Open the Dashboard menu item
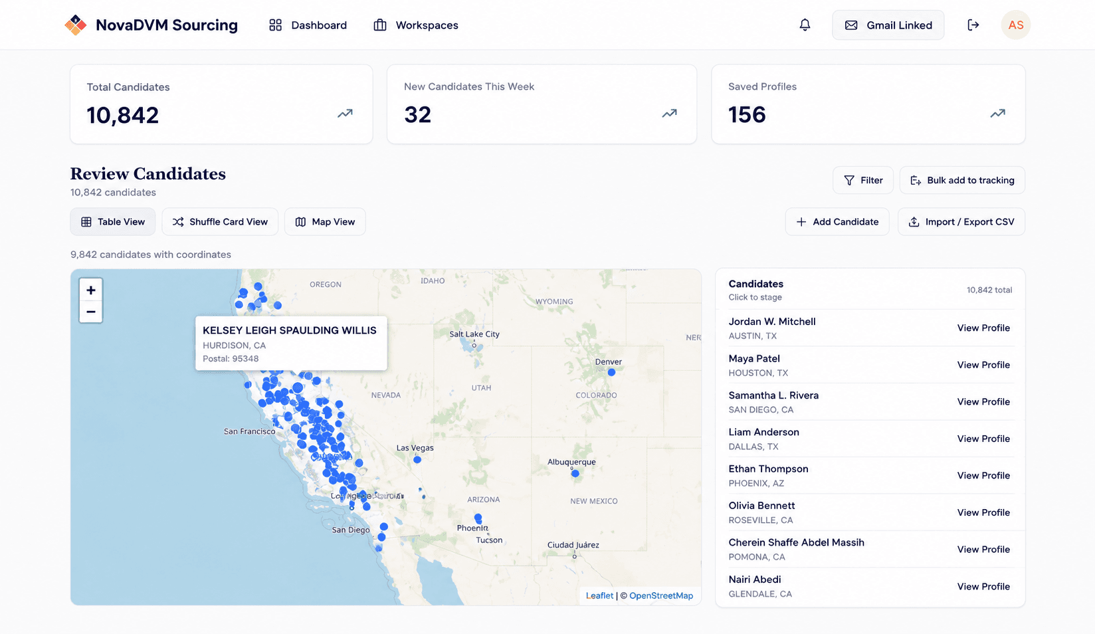 point(308,25)
